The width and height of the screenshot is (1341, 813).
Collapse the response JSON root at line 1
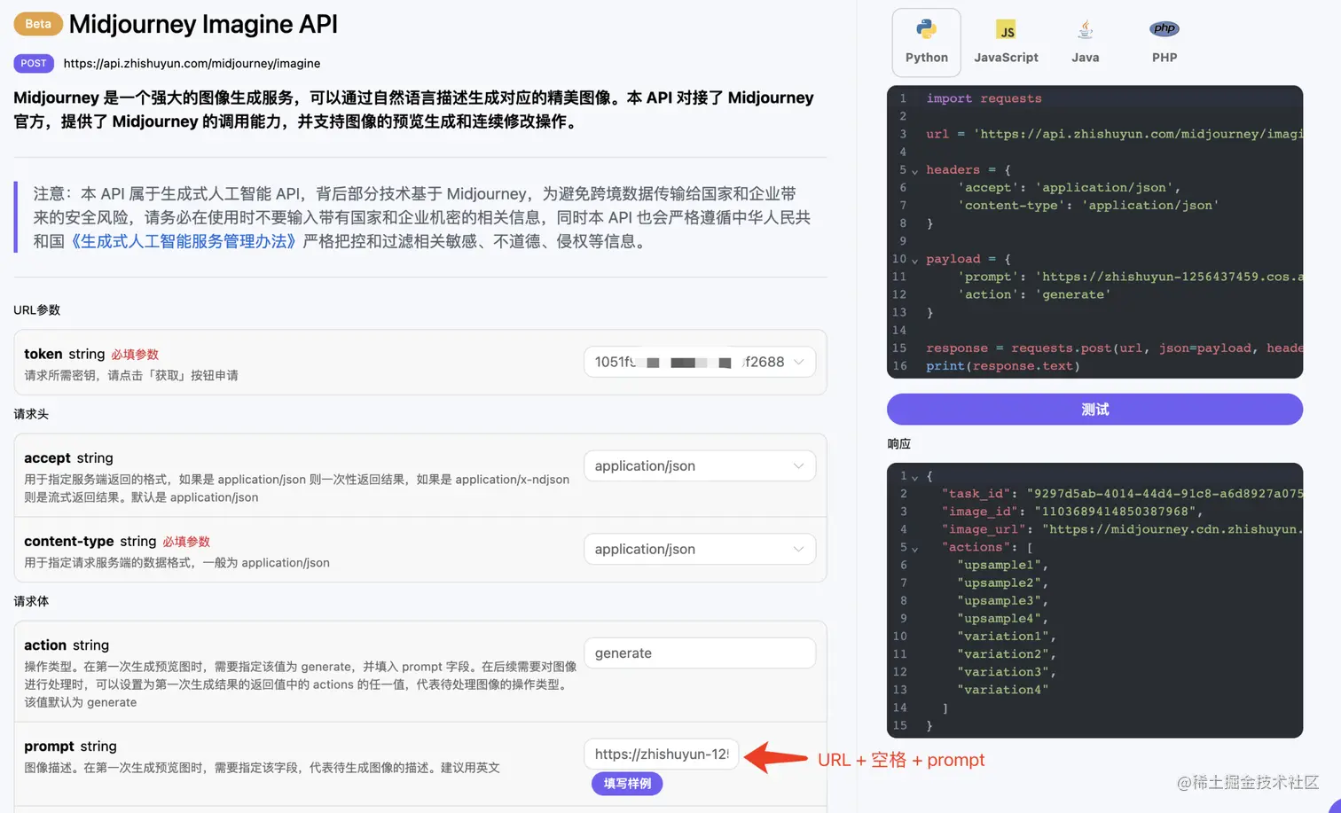[x=914, y=477]
